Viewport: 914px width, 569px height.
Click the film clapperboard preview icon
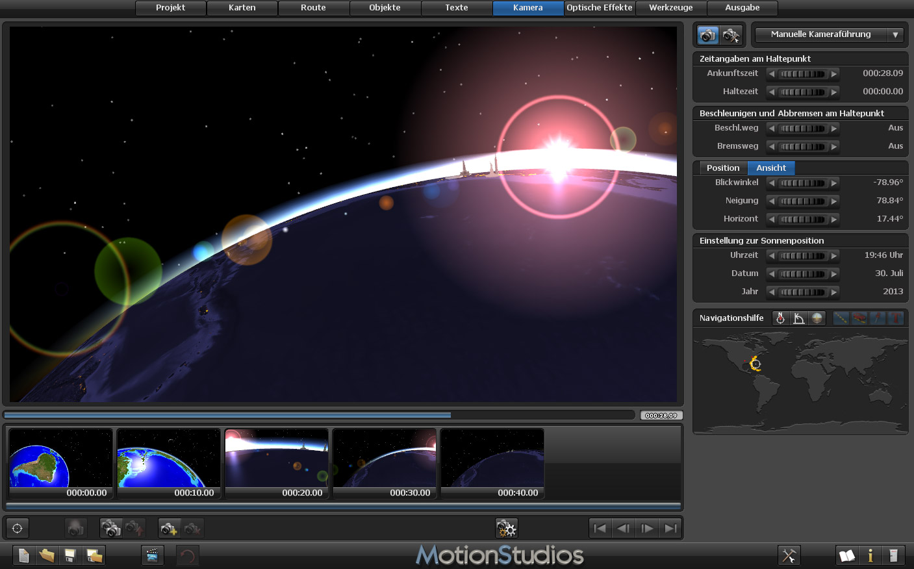[152, 555]
